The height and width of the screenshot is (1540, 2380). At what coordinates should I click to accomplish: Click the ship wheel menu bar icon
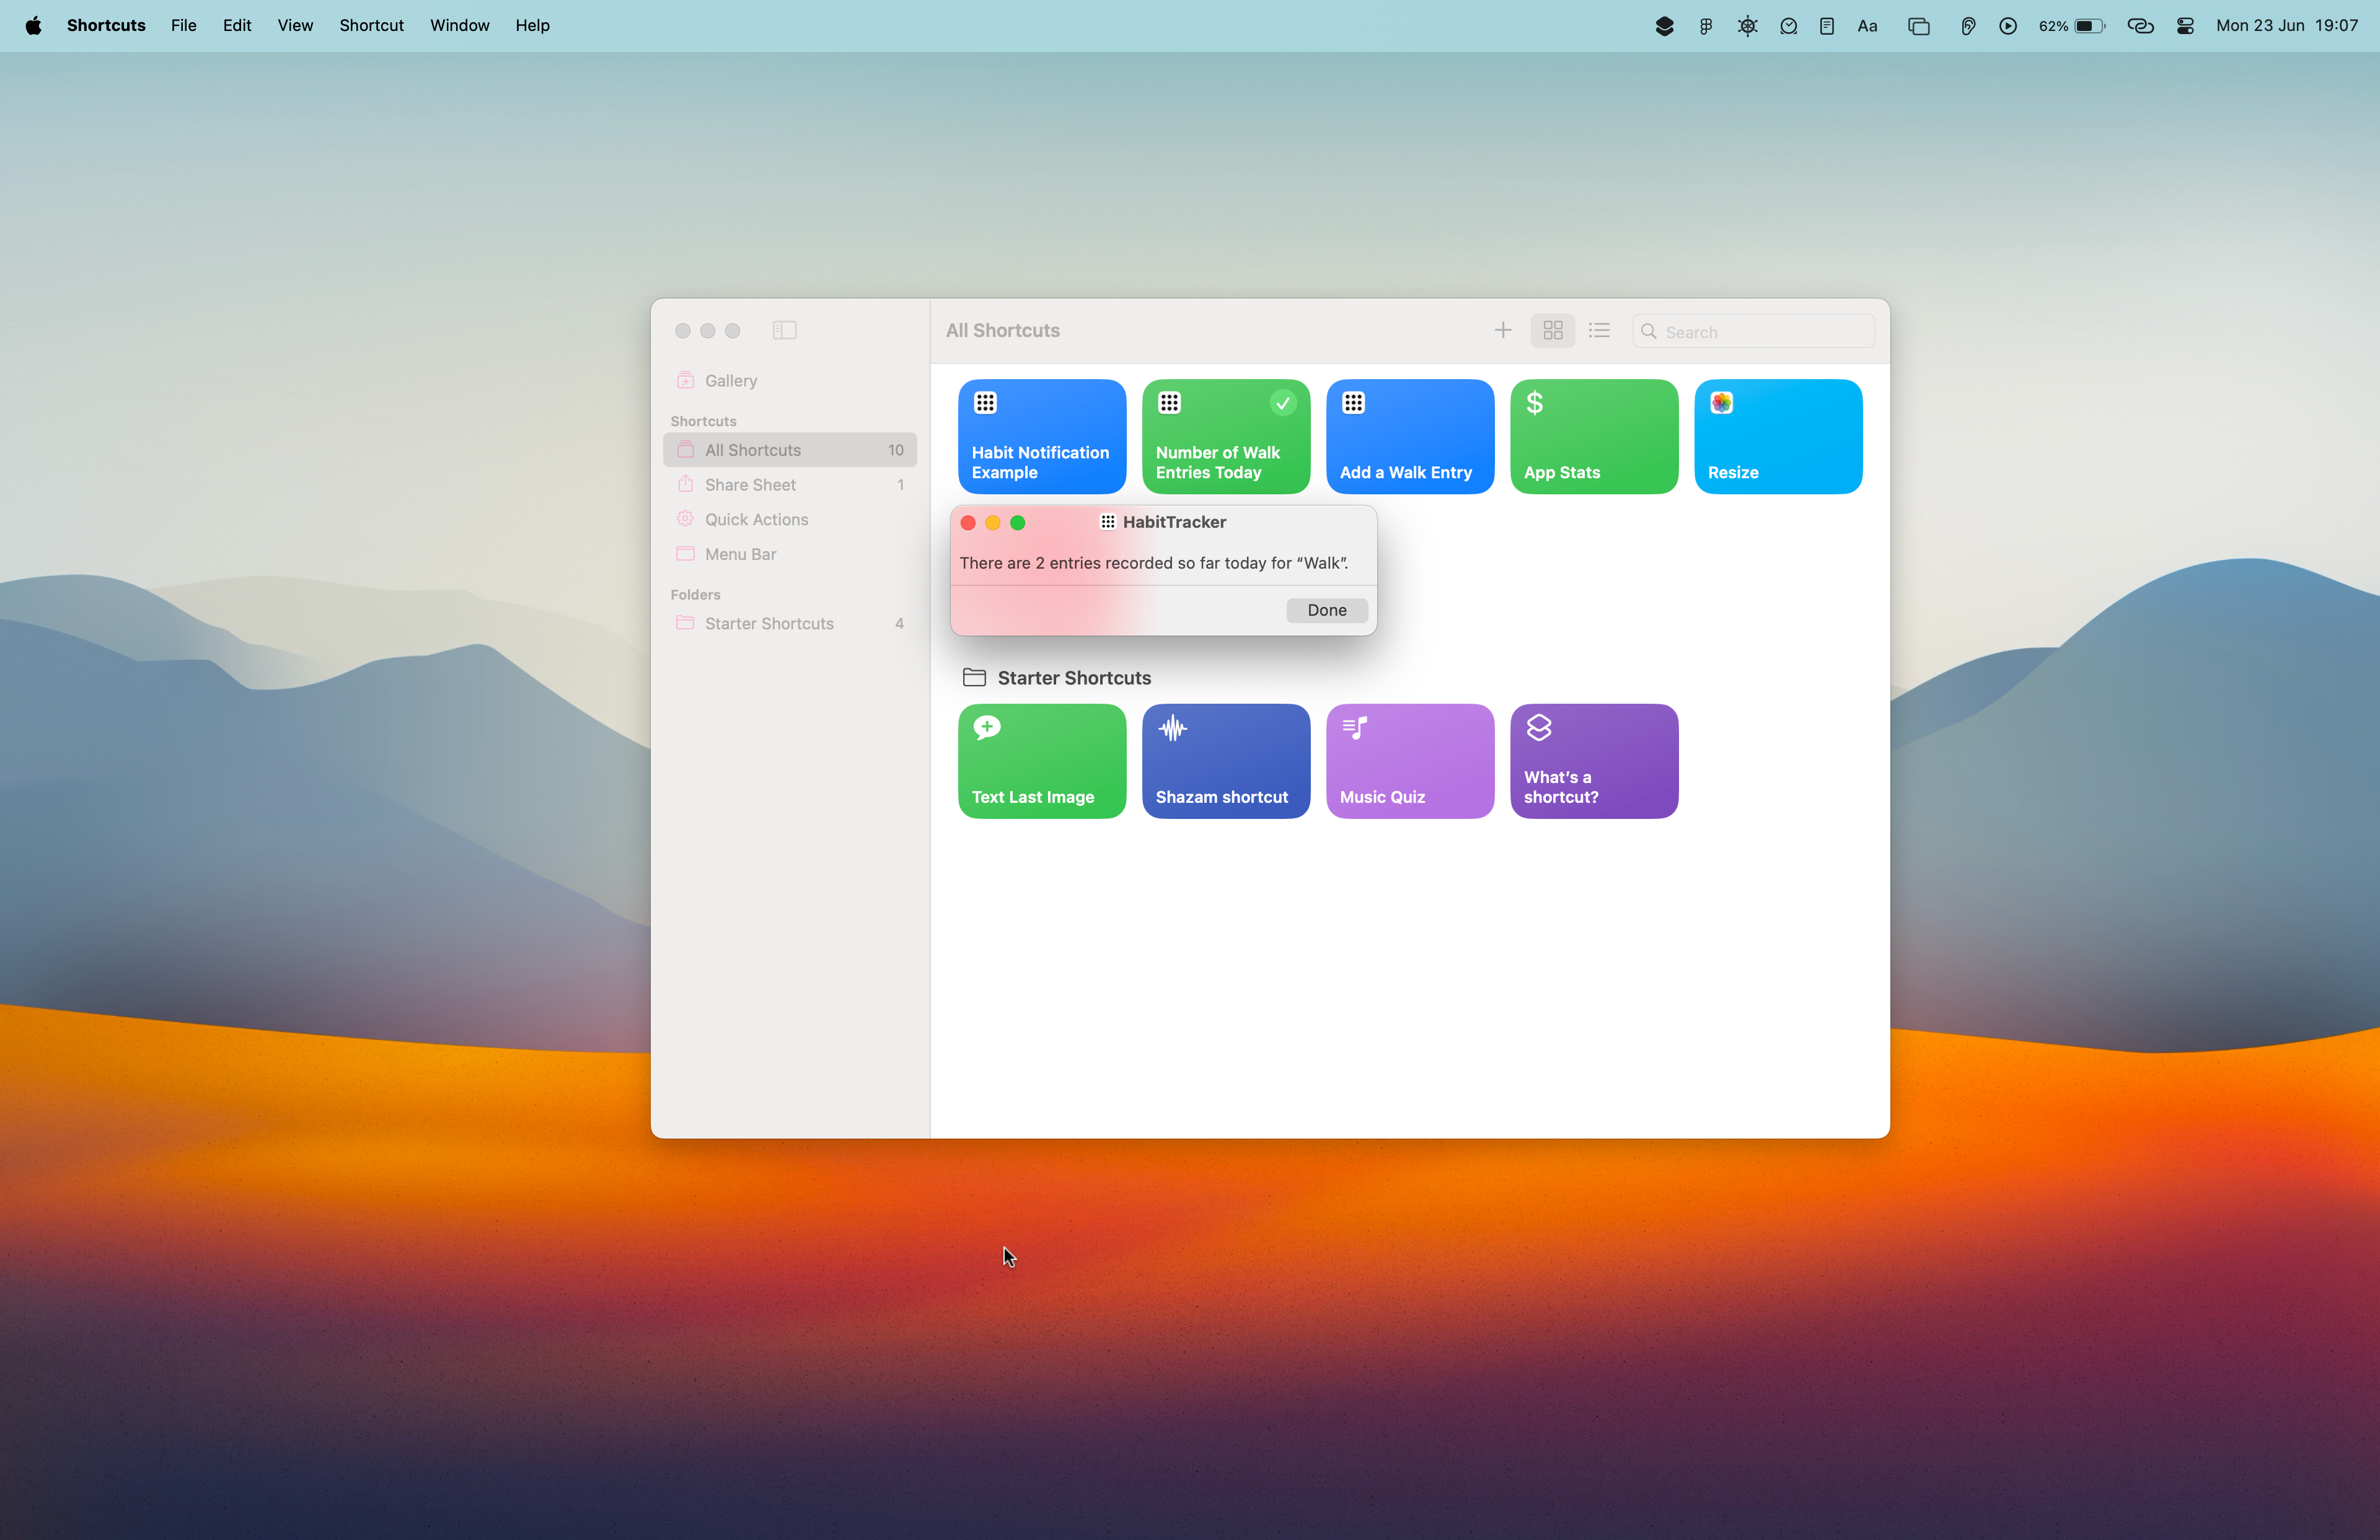[x=1747, y=26]
